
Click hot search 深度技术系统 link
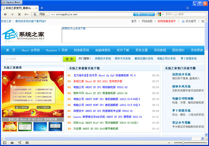(x=103, y=59)
